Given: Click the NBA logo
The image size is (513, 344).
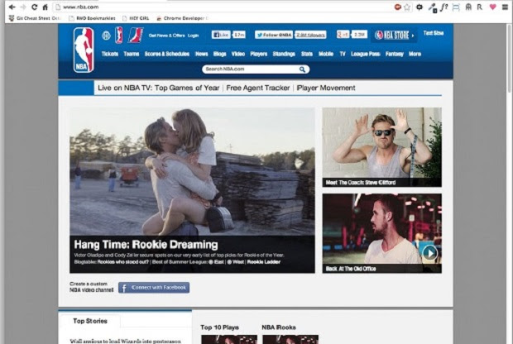Looking at the screenshot, I should tap(84, 50).
